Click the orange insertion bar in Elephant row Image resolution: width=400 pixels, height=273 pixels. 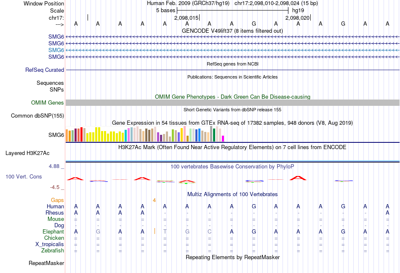click(x=155, y=231)
